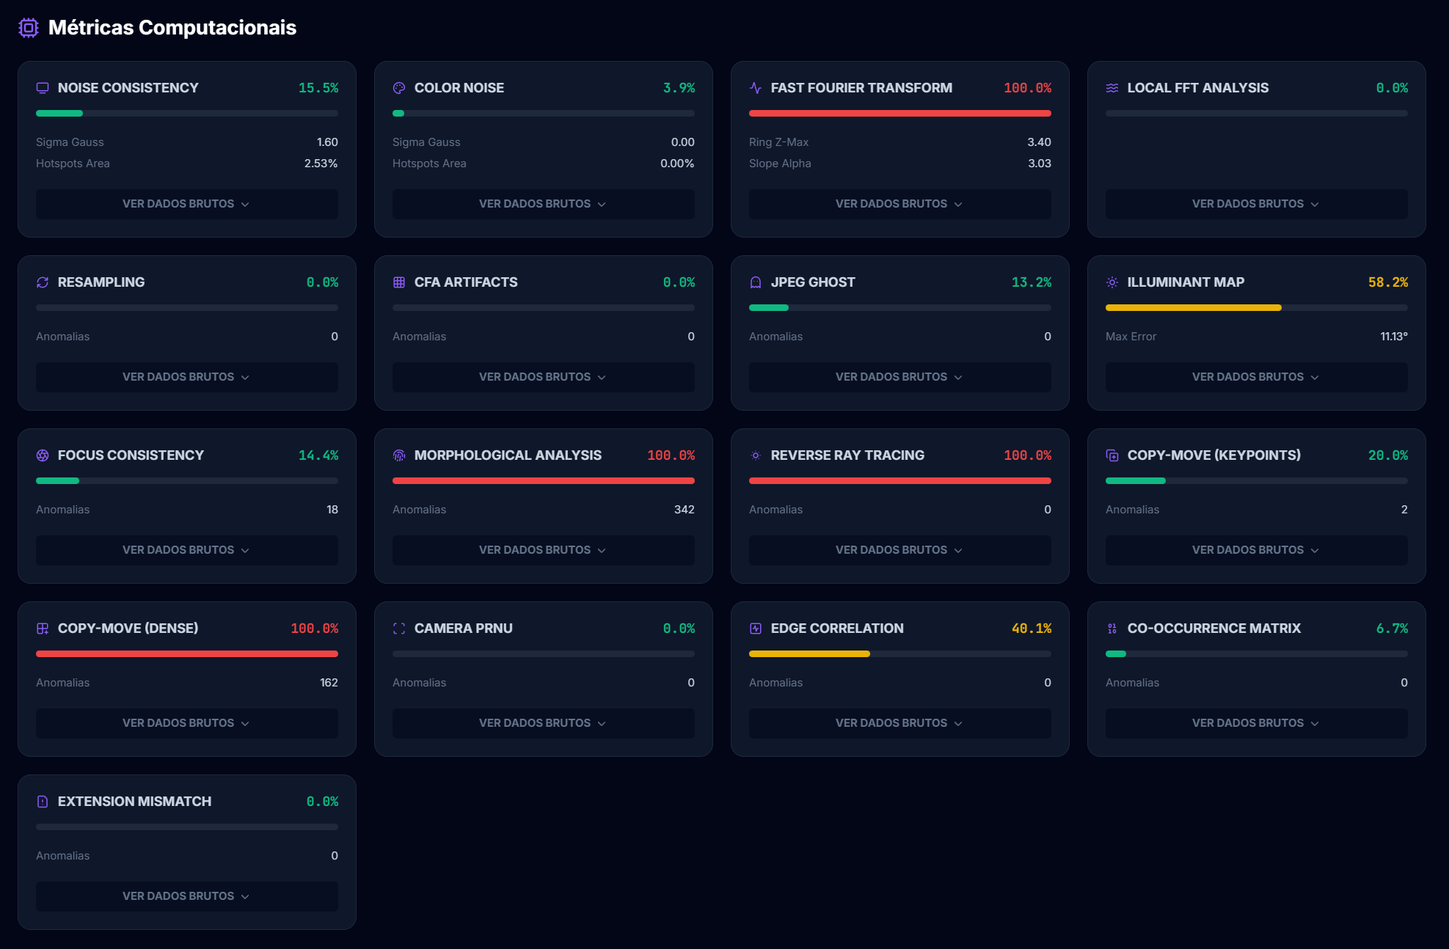The height and width of the screenshot is (949, 1449).
Task: Click the Morphological Analysis fingerprint icon
Action: click(399, 455)
